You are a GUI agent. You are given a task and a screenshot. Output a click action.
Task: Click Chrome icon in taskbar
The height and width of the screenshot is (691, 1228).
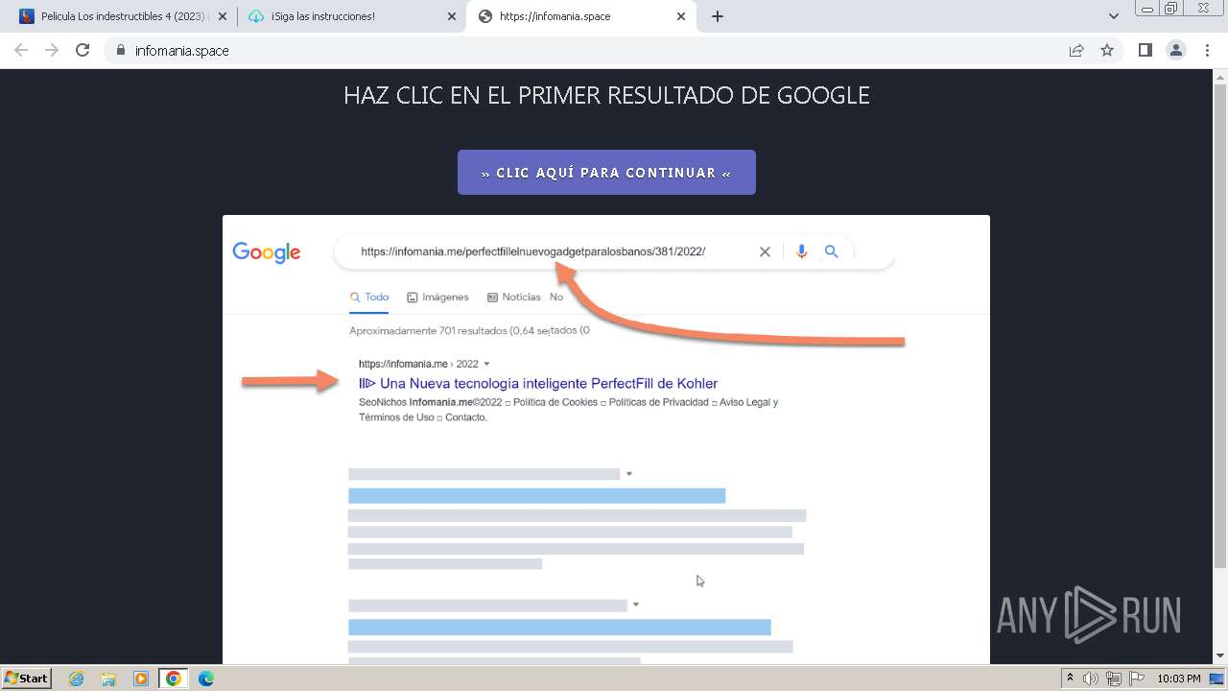(x=174, y=679)
